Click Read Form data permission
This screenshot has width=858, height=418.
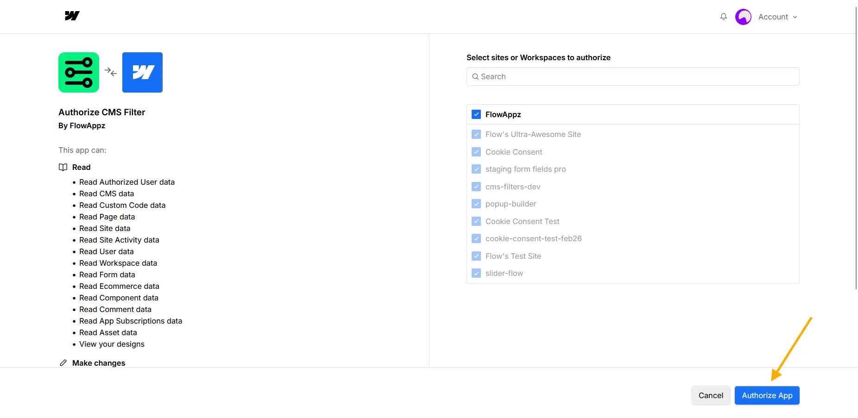[107, 275]
